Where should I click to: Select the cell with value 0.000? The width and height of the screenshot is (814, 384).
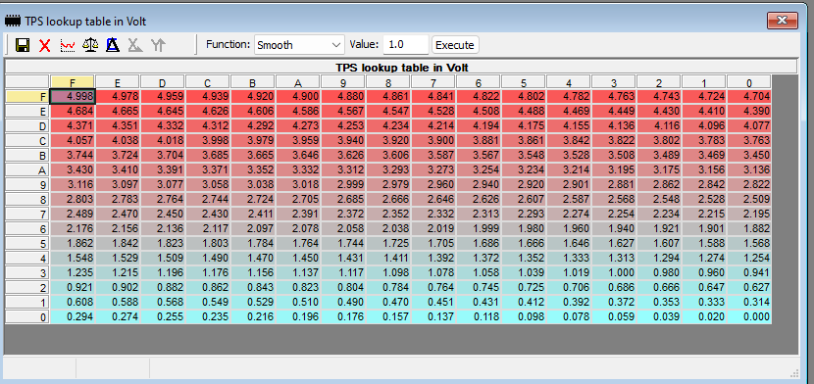(x=749, y=317)
